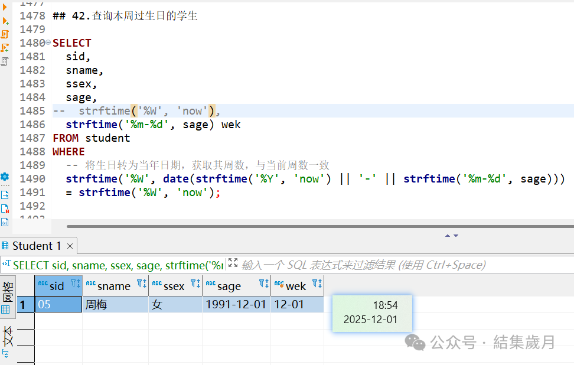Execute script statements in separate tabs

(x=5, y=48)
